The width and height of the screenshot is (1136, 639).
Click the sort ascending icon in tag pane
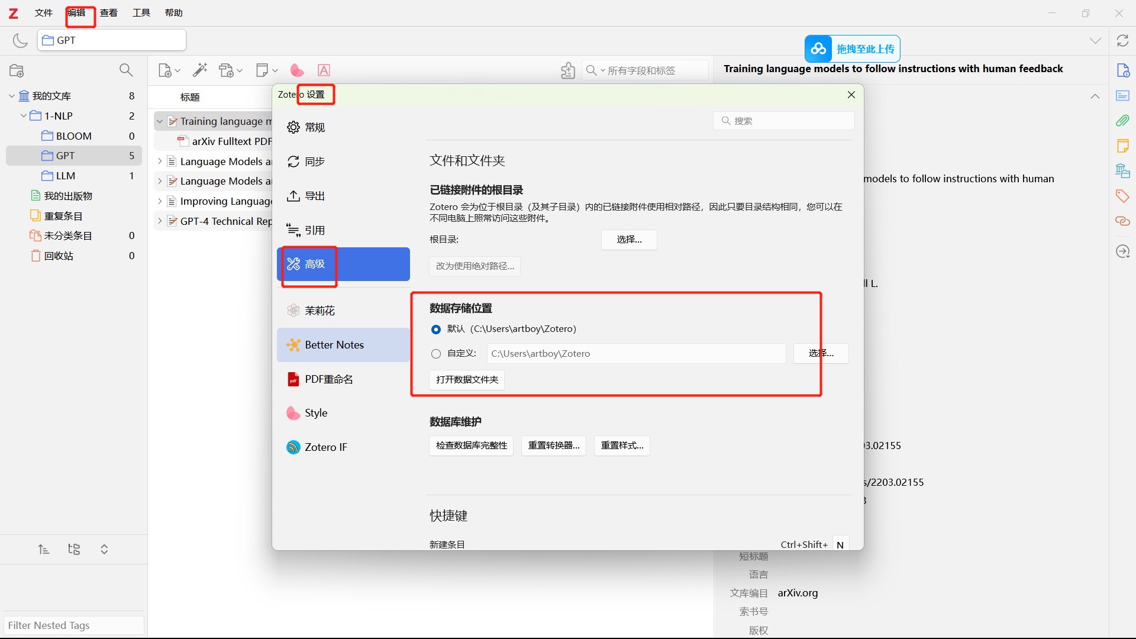click(44, 549)
